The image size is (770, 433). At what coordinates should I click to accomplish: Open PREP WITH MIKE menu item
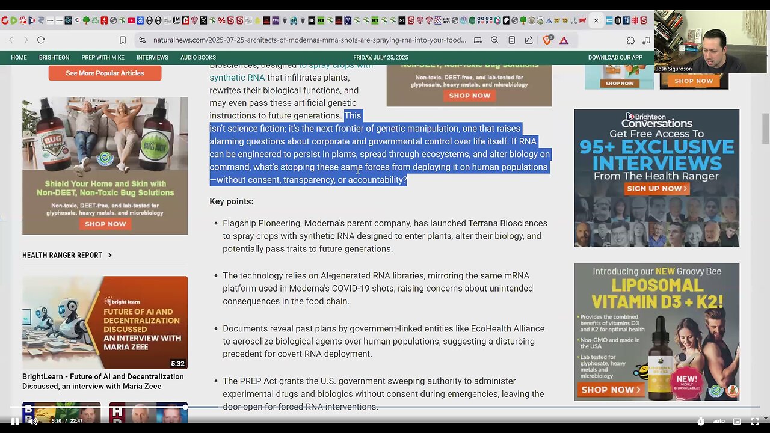point(103,58)
